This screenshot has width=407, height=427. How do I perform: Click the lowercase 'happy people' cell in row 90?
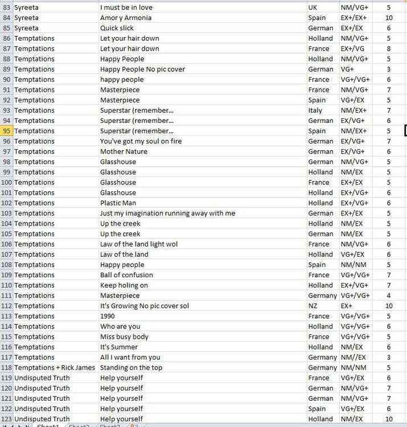pos(202,80)
